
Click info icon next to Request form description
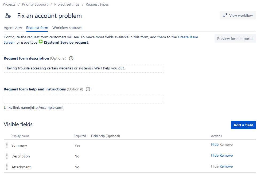click(71, 58)
